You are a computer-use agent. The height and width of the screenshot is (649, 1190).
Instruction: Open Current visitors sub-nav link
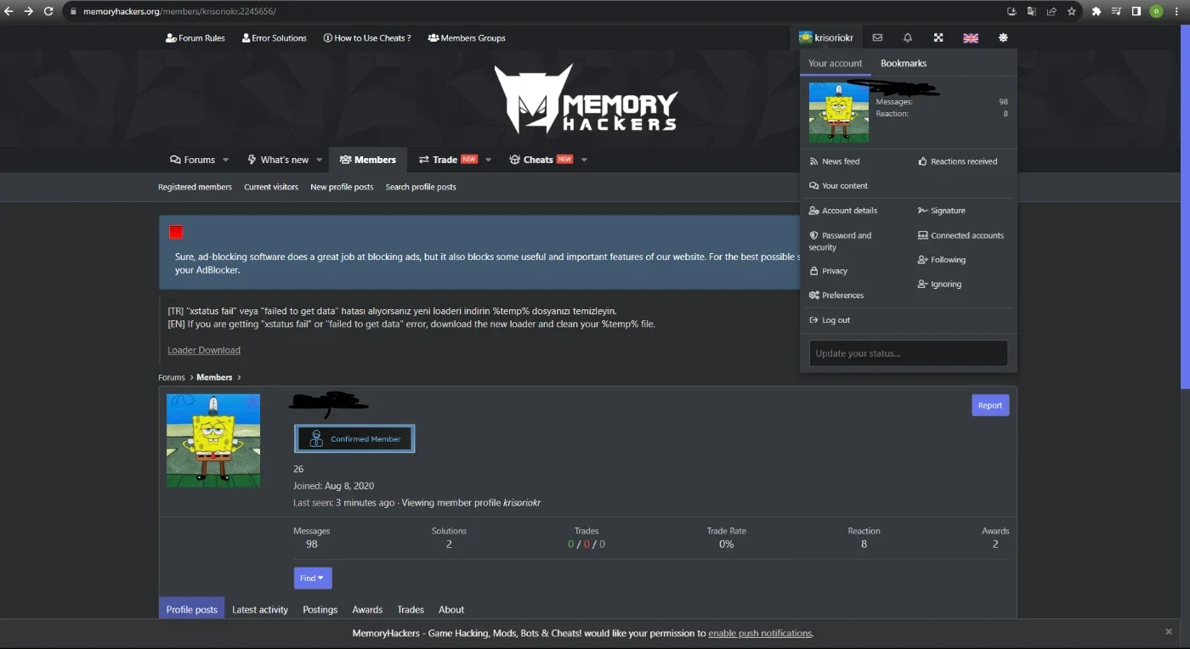pos(271,187)
